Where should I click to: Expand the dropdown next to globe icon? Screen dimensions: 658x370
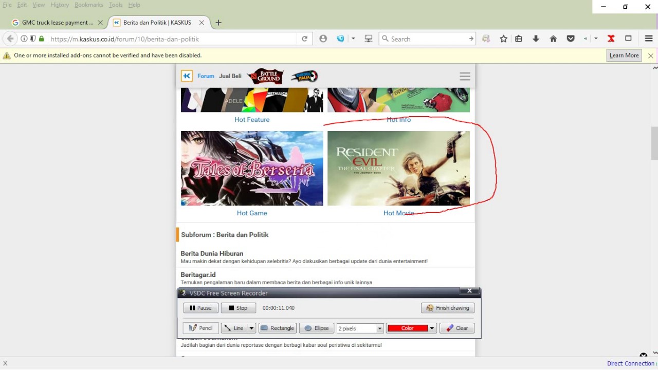tap(353, 39)
